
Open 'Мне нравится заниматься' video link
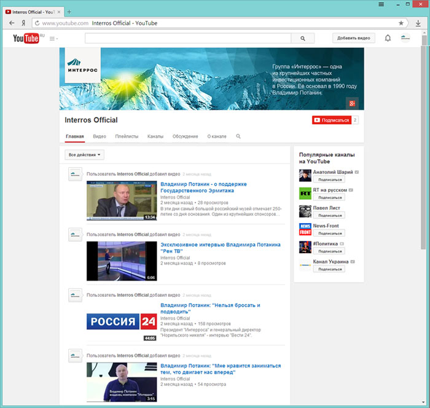[x=221, y=369]
